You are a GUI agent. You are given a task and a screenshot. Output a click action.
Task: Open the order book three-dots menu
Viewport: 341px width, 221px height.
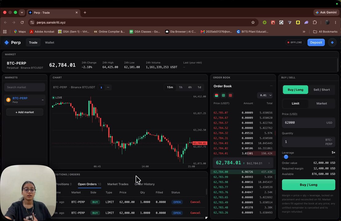point(271,86)
